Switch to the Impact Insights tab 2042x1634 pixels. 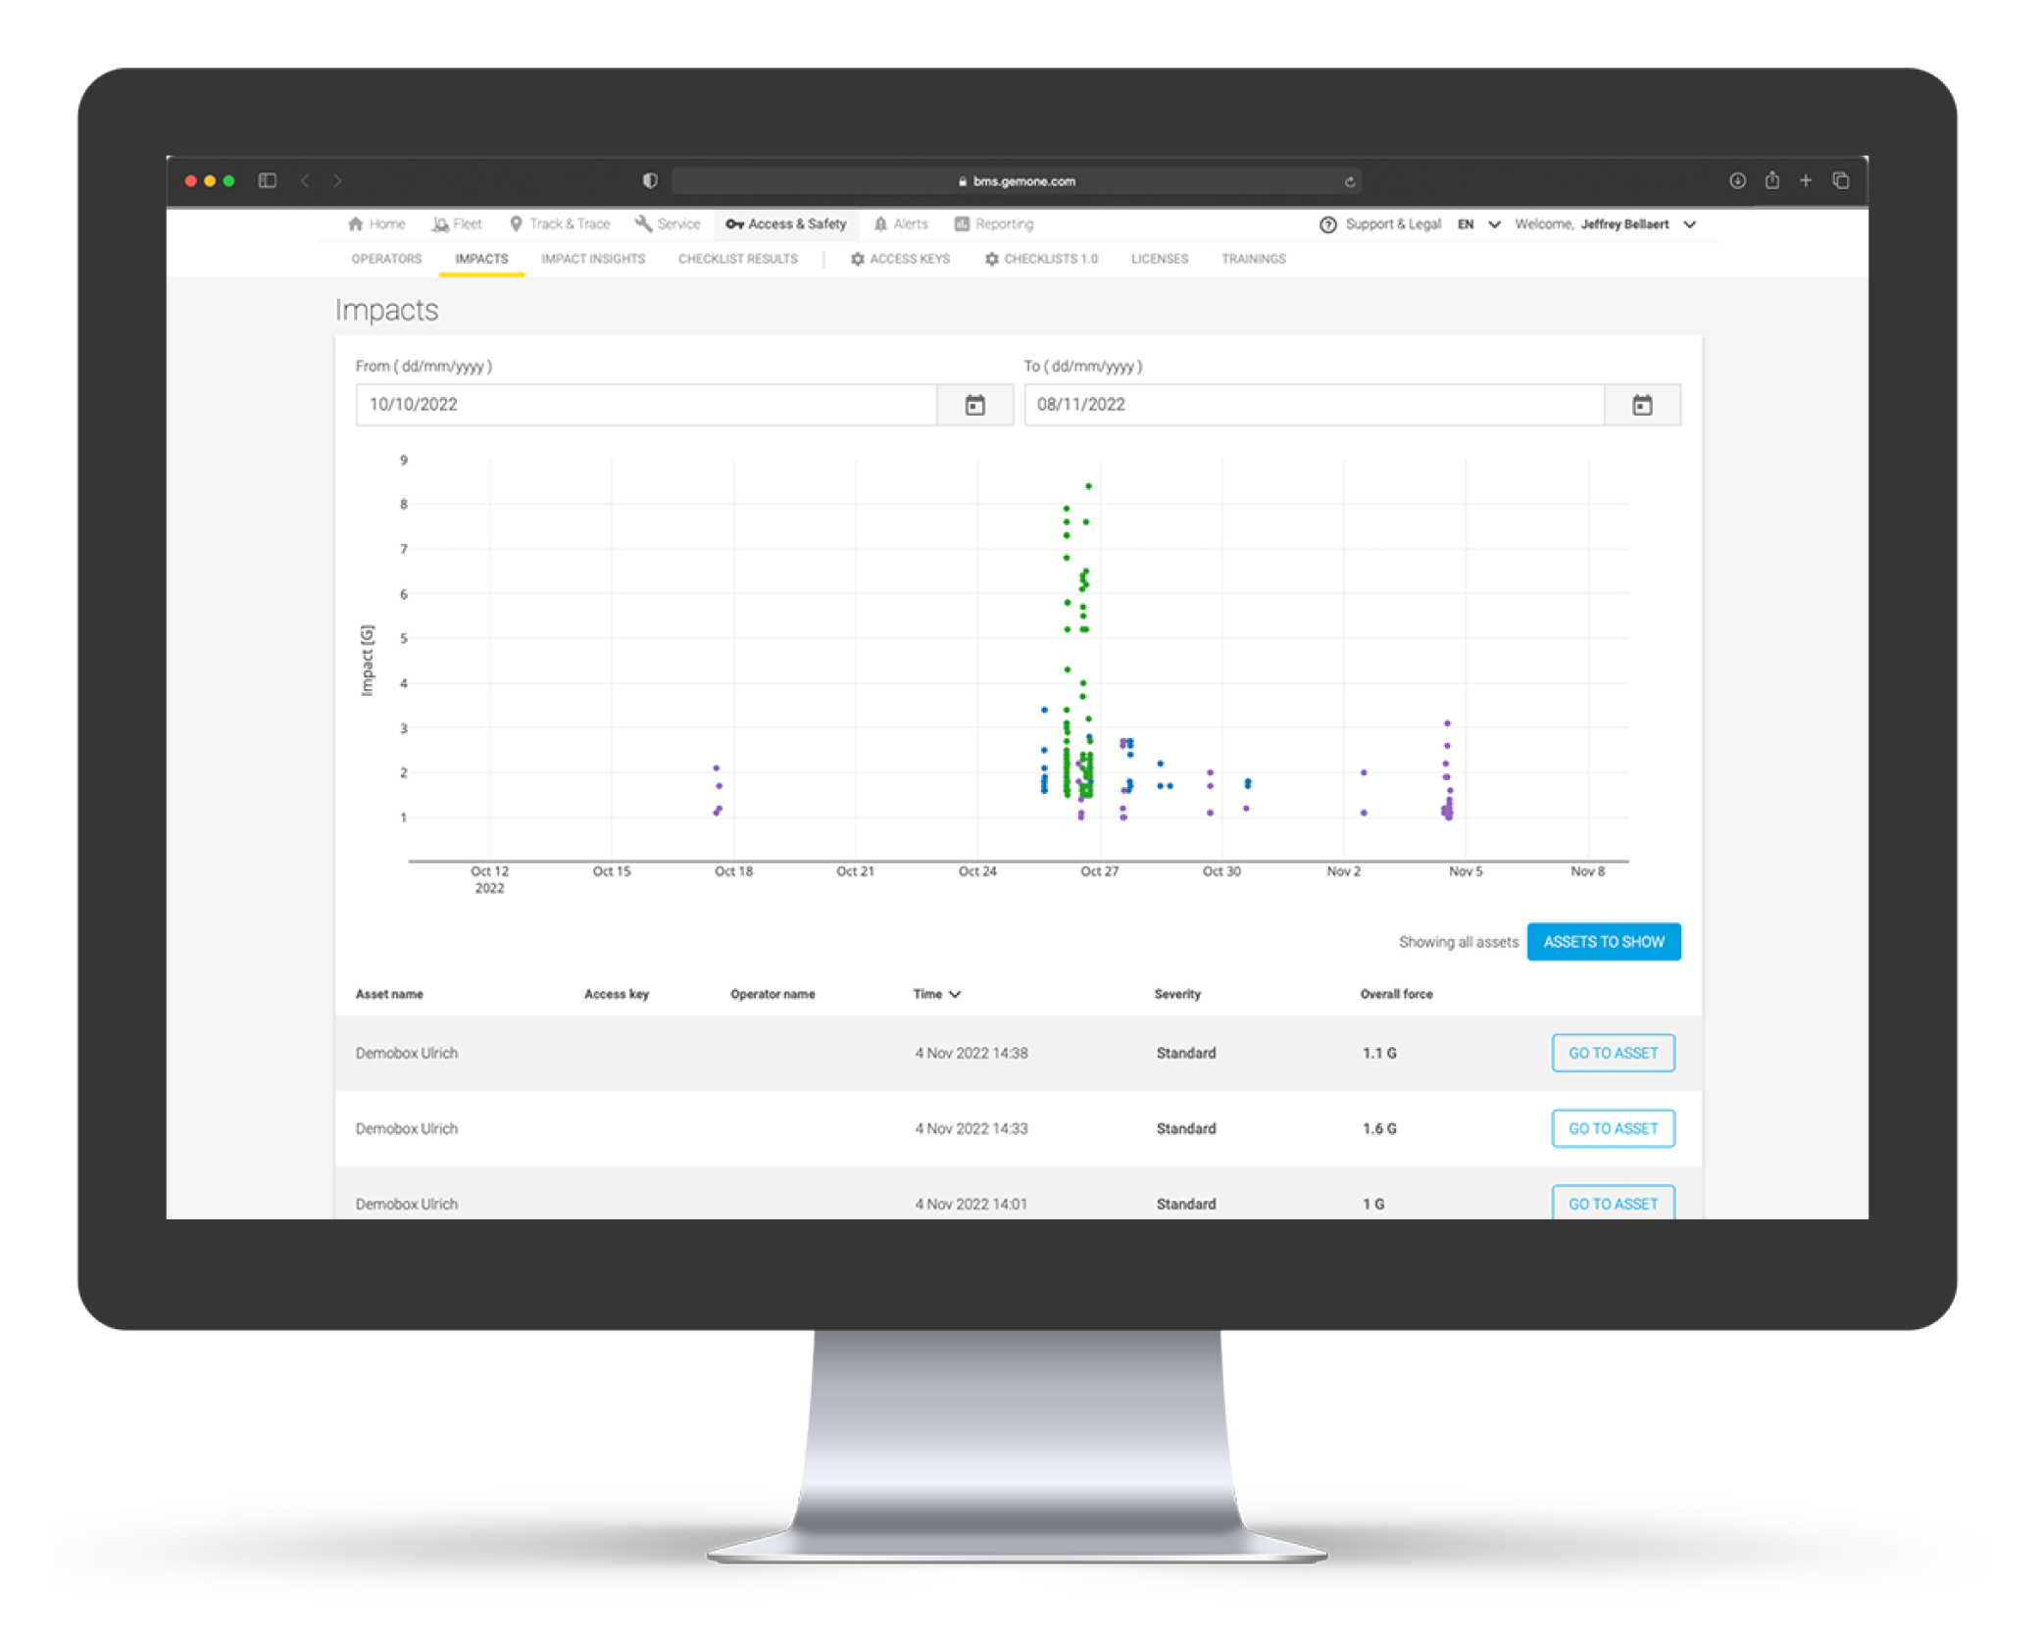(592, 259)
